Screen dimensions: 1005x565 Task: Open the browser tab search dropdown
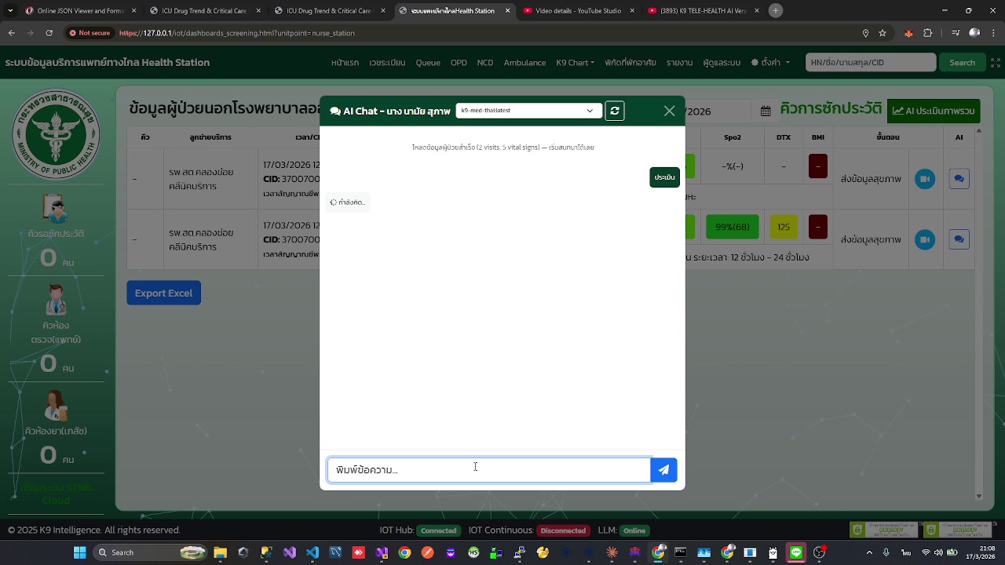(12, 11)
